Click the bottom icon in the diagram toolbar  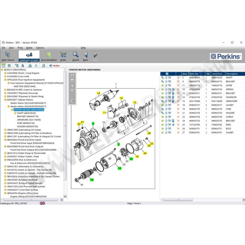(72, 101)
